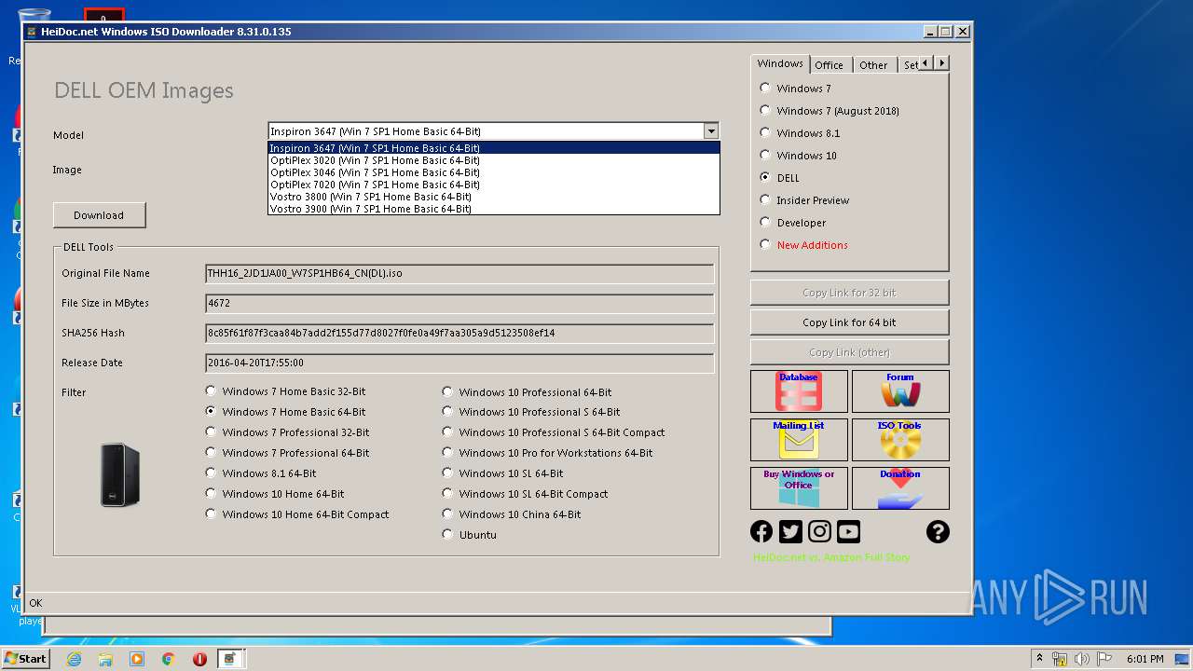Screen dimensions: 1193x671
Task: Choose OptiPlex 7020 from Model list
Action: 494,185
